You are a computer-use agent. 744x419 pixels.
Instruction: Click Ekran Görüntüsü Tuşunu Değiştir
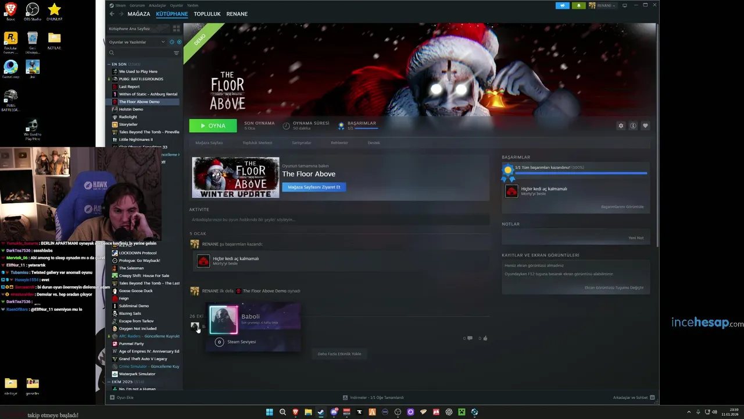click(614, 287)
